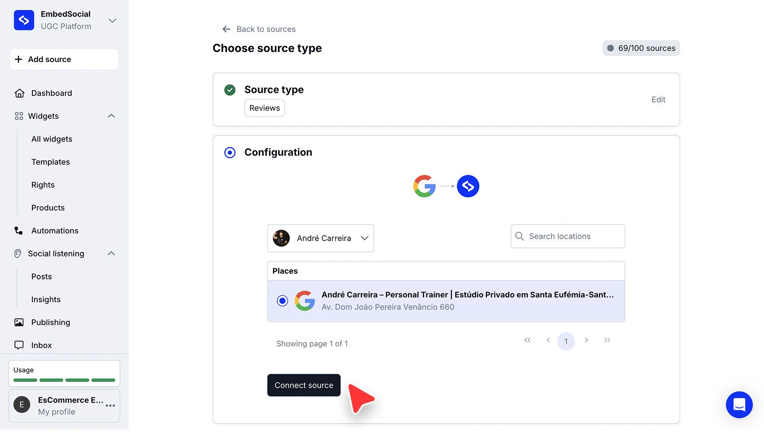Open the Rights page
Viewport: 764px width, 437px height.
point(43,185)
